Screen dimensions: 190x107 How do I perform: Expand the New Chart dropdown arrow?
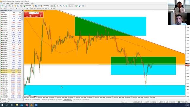(4, 6)
